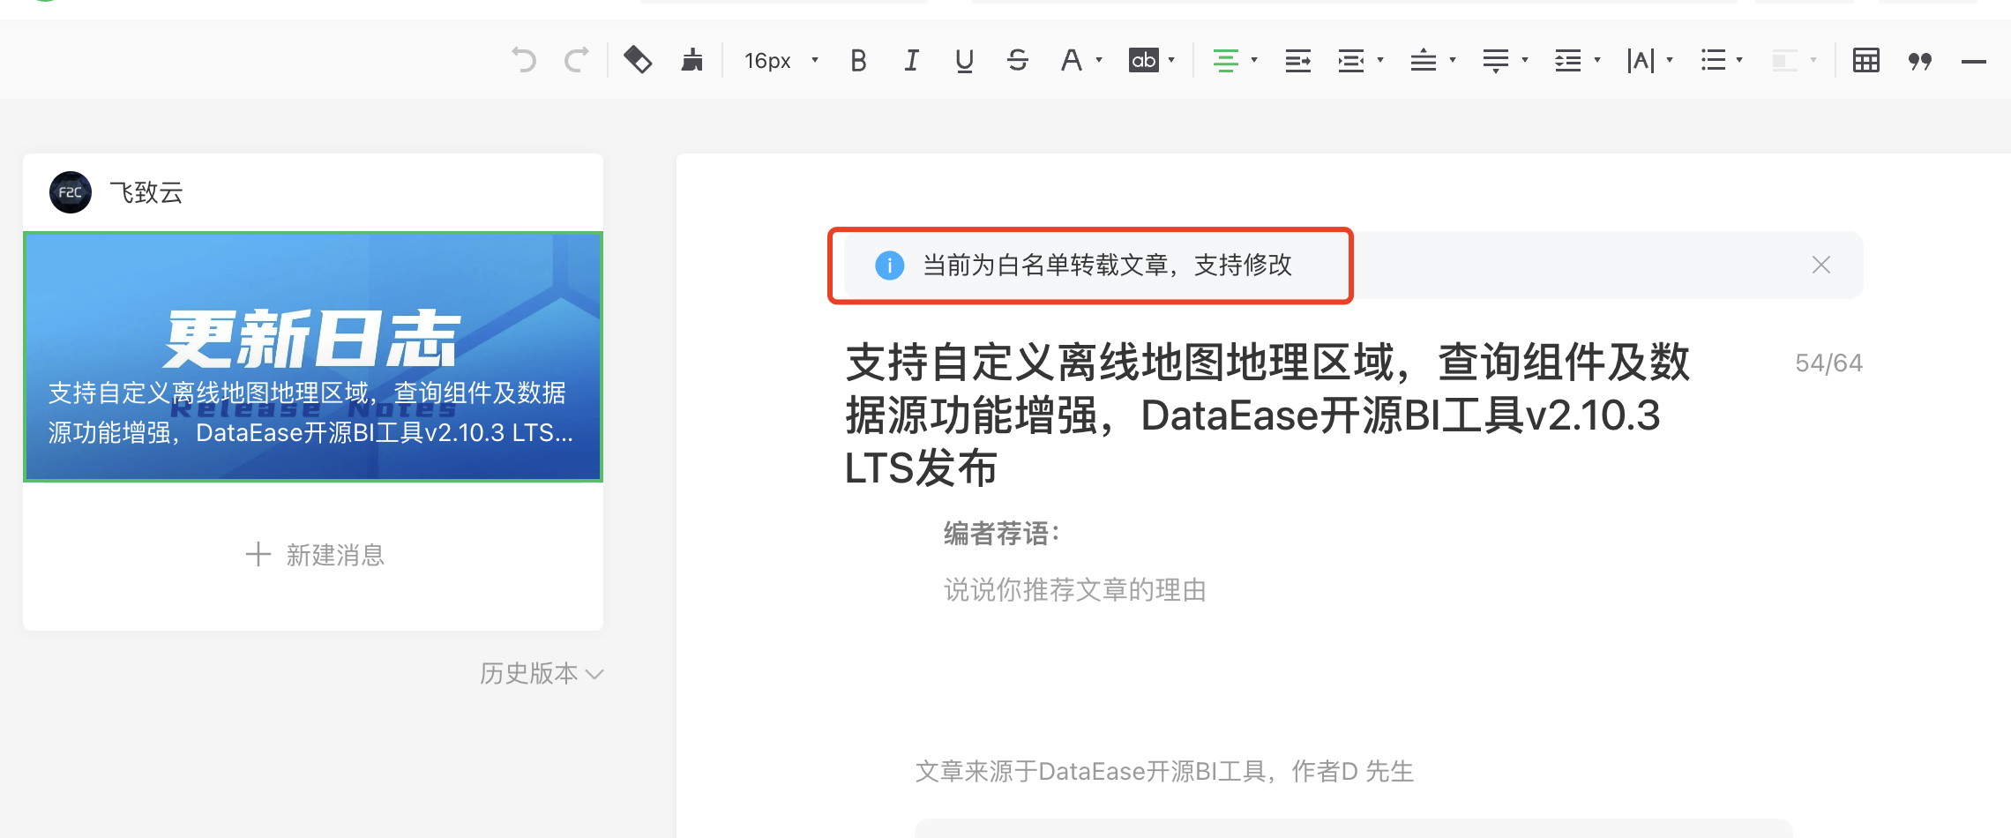Expand the both-sides indent options arrow

(1380, 60)
